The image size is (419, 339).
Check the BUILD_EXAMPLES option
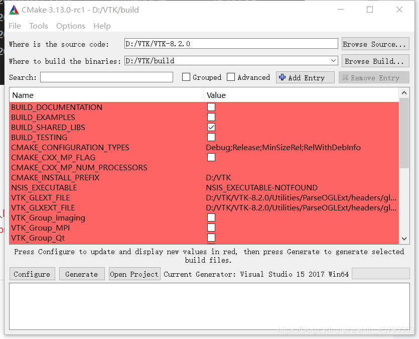(211, 117)
